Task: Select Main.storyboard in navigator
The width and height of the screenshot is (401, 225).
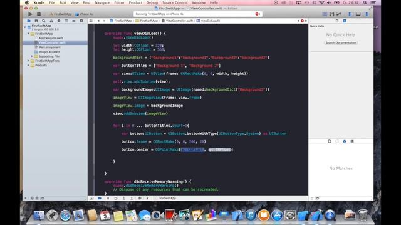Action: 49,47
